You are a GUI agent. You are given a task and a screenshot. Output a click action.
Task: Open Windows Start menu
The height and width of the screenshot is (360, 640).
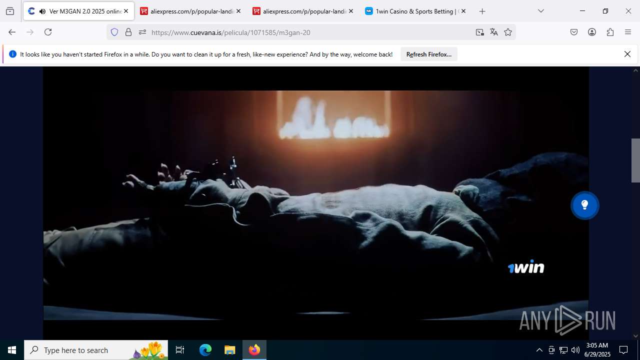coord(12,350)
